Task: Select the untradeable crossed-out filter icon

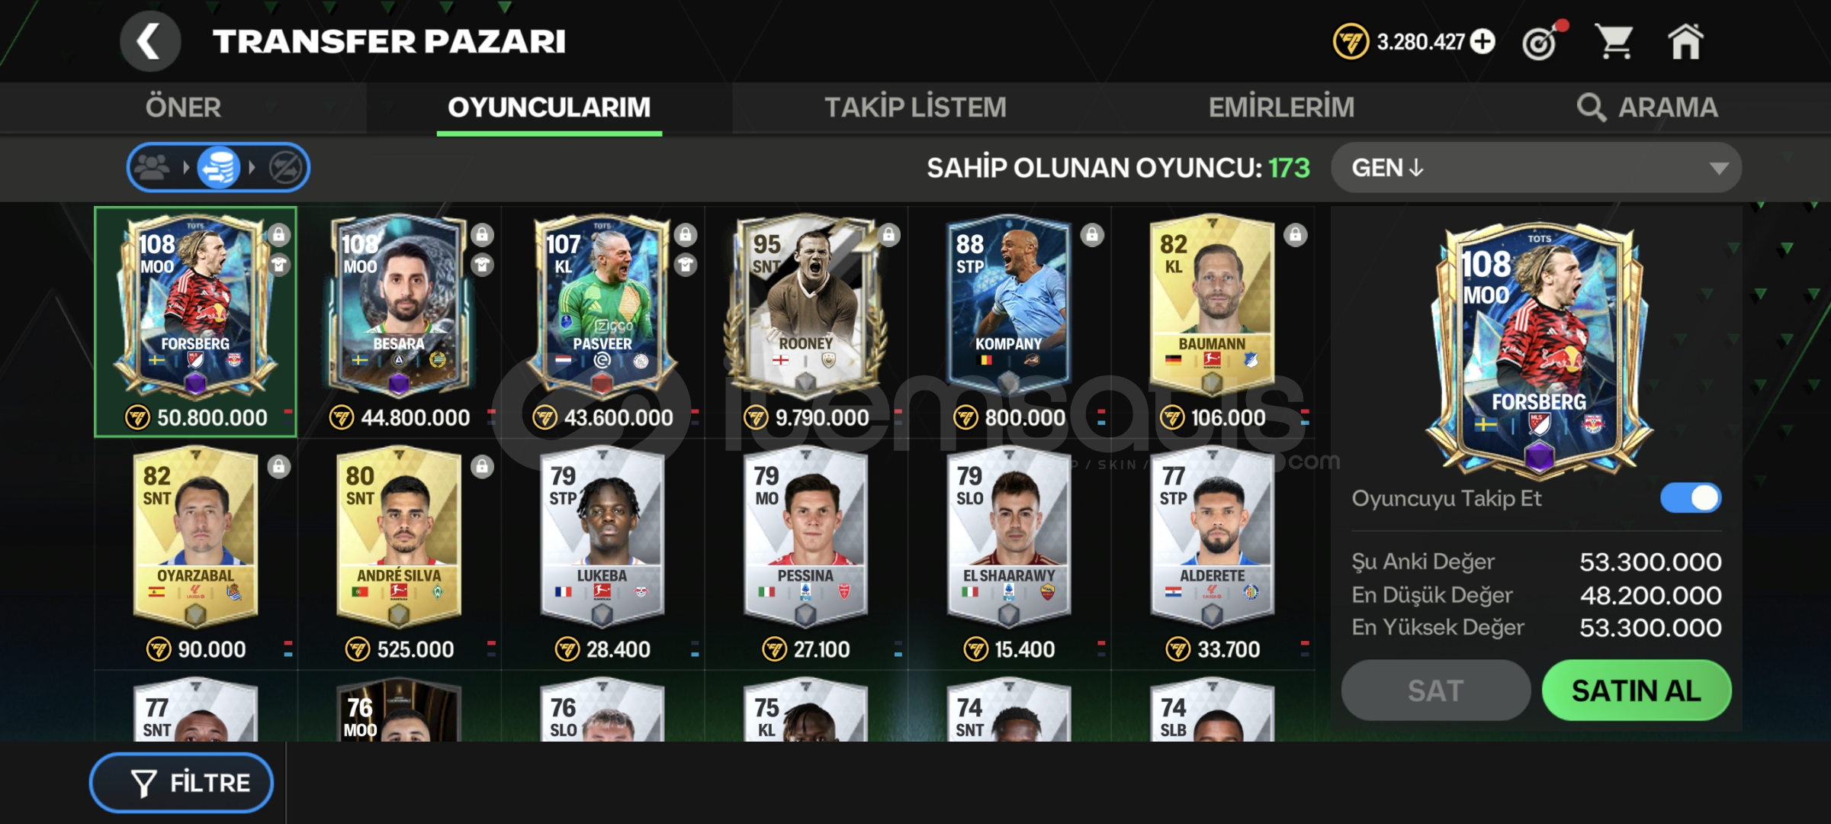Action: pos(286,167)
